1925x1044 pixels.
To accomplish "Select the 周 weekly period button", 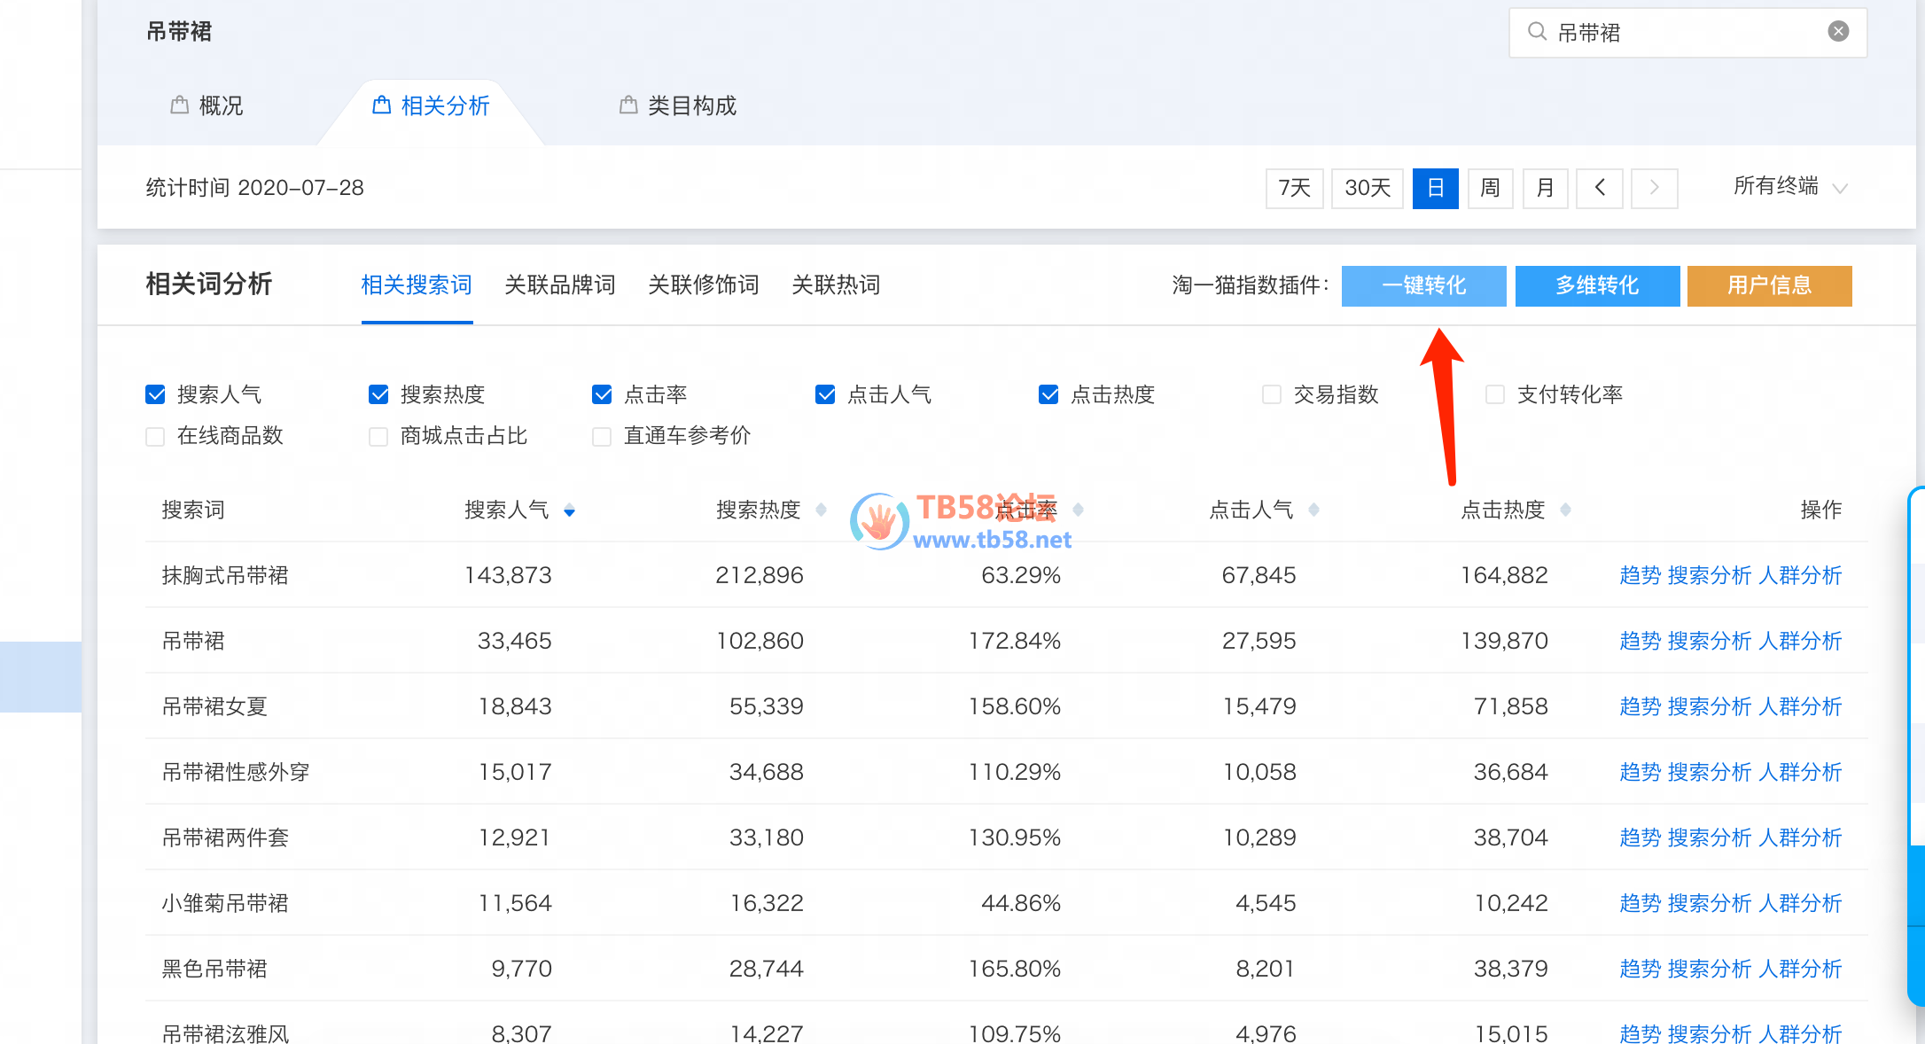I will 1491,188.
